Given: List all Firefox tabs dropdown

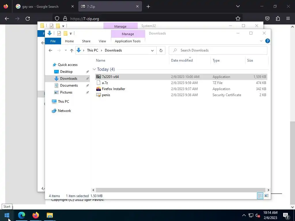Looking at the screenshot, I should coord(238,6).
